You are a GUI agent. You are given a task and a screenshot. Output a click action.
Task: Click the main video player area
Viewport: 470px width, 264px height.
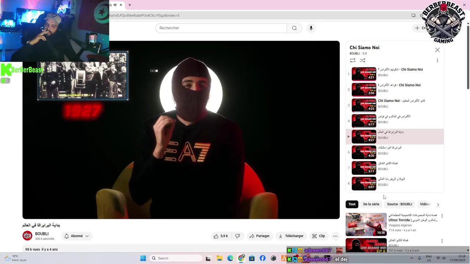(181, 130)
